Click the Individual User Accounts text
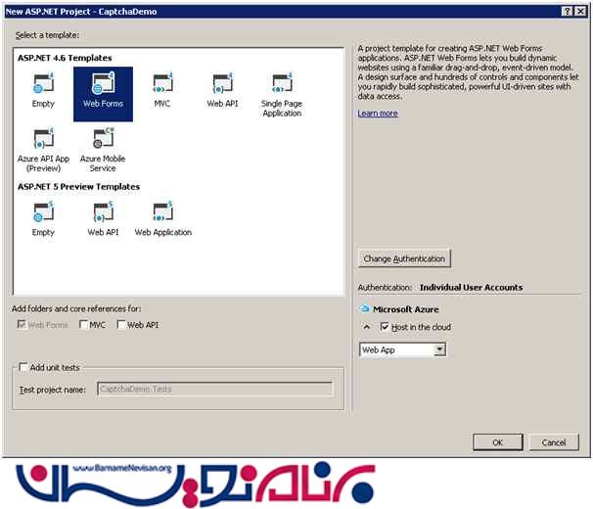The height and width of the screenshot is (509, 593). pos(472,287)
